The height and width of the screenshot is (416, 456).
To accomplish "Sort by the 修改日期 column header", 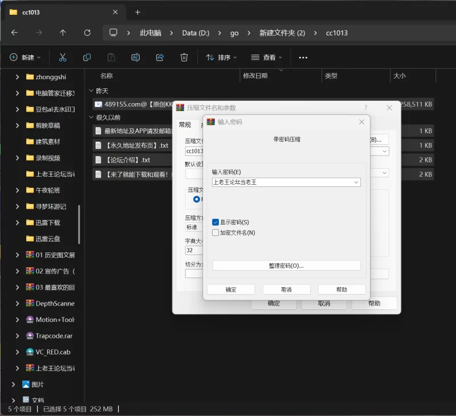I will click(x=255, y=76).
